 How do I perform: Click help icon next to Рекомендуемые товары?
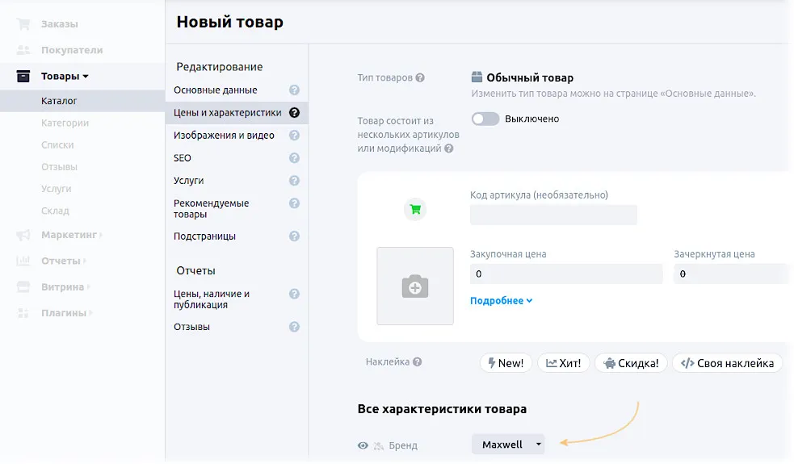pos(294,203)
